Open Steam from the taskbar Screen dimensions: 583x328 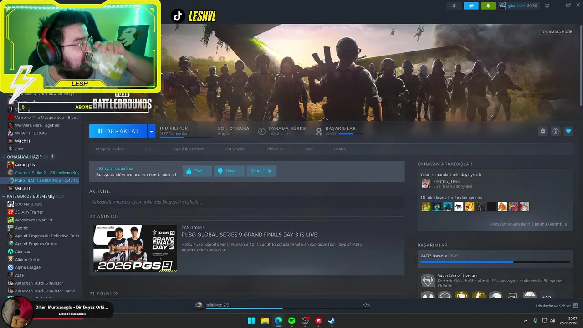point(332,321)
